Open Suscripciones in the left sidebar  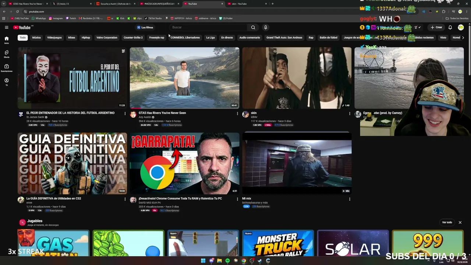7,68
